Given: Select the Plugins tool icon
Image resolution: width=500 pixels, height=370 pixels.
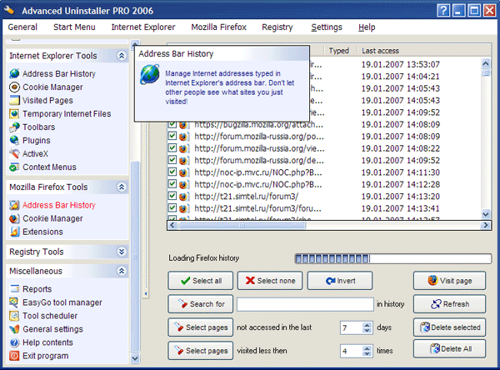Looking at the screenshot, I should pyautogui.click(x=15, y=140).
